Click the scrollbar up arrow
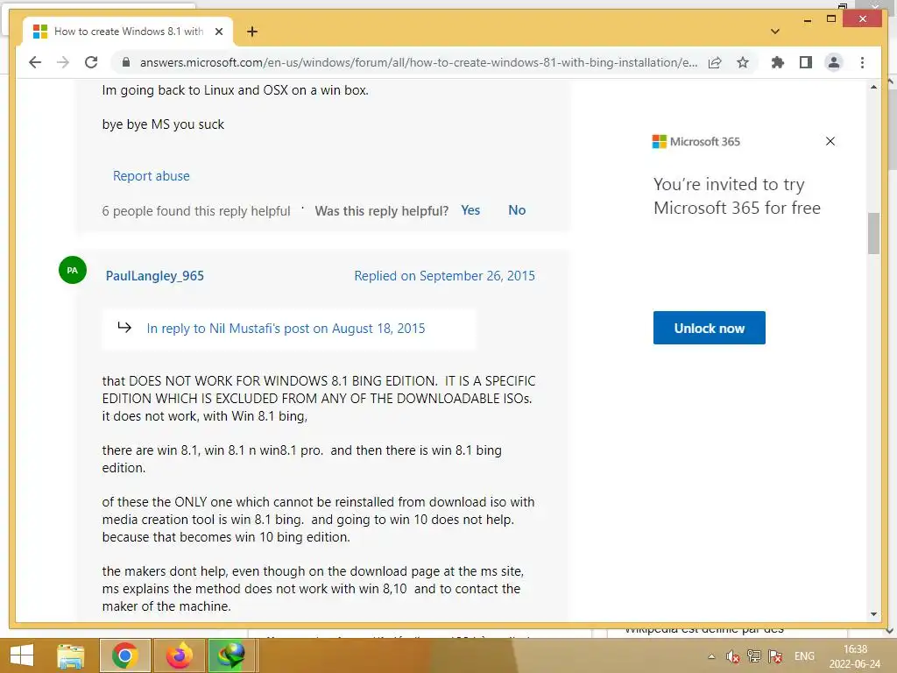 pyautogui.click(x=873, y=87)
